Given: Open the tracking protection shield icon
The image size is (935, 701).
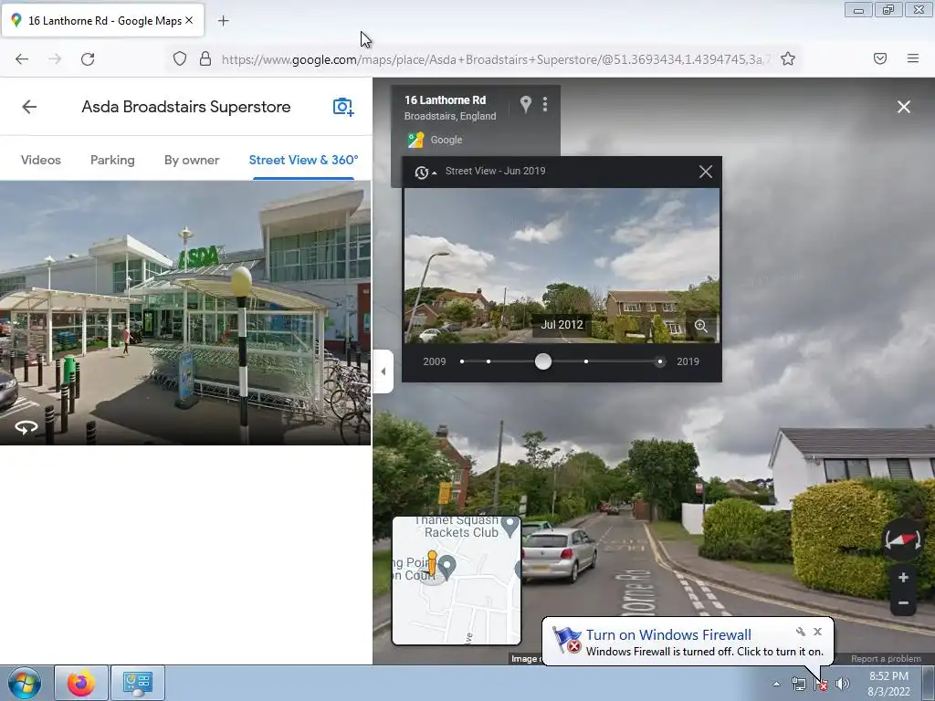Looking at the screenshot, I should [180, 58].
